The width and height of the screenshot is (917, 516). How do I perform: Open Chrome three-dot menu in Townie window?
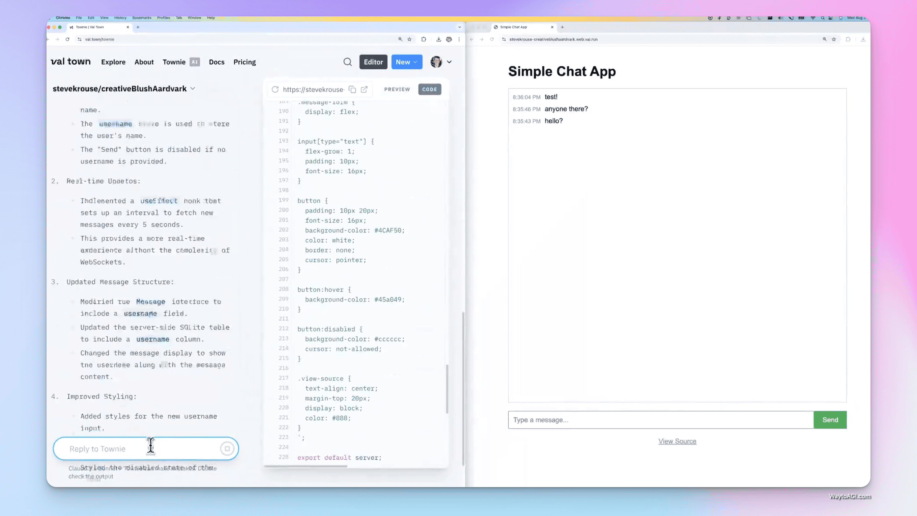point(459,39)
